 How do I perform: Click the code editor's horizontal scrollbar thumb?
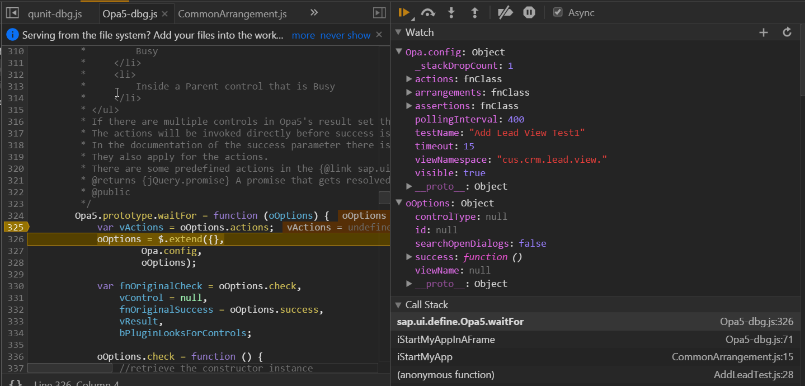[x=70, y=368]
